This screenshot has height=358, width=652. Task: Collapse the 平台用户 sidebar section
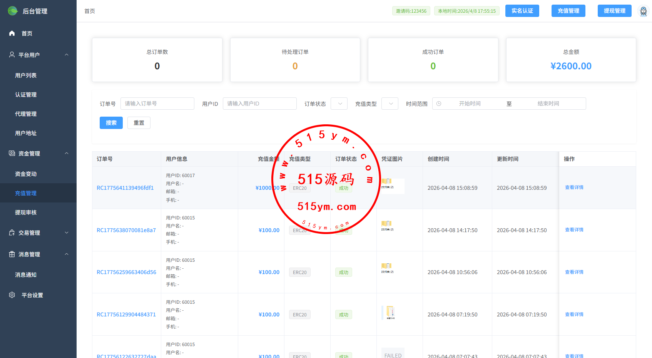pyautogui.click(x=67, y=55)
